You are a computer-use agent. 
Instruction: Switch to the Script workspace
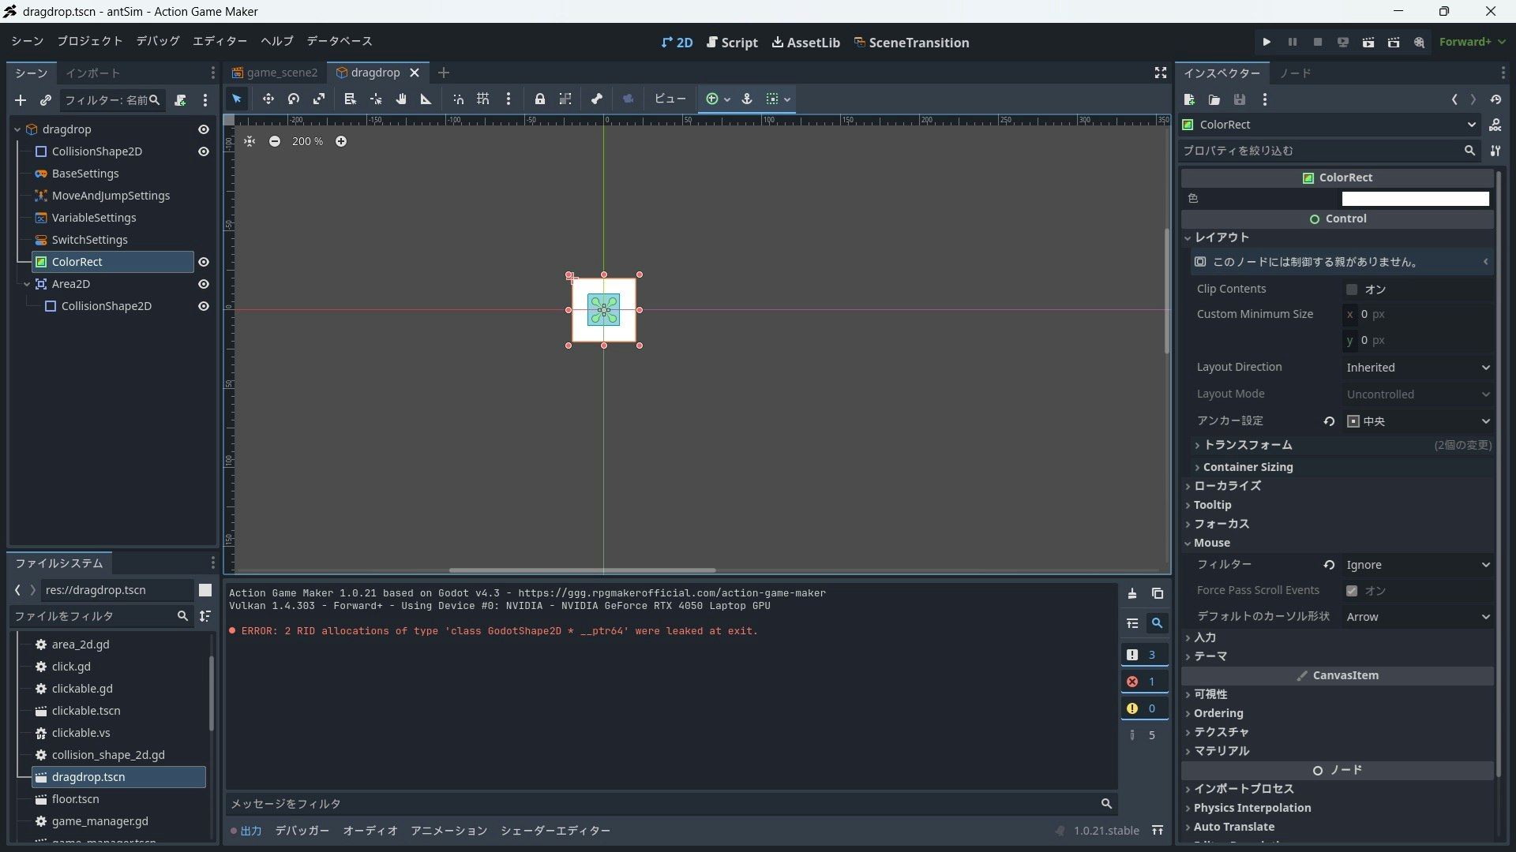[732, 43]
